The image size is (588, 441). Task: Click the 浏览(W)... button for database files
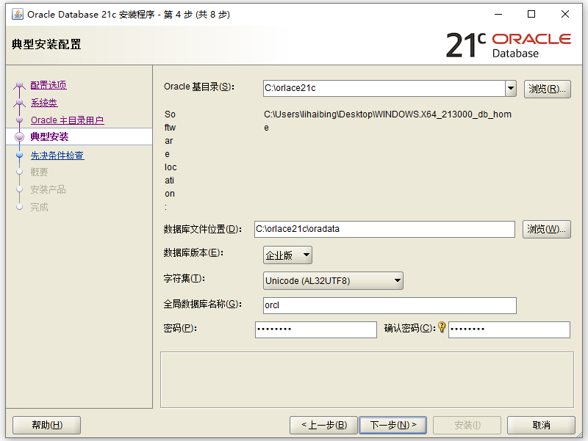[x=547, y=229]
